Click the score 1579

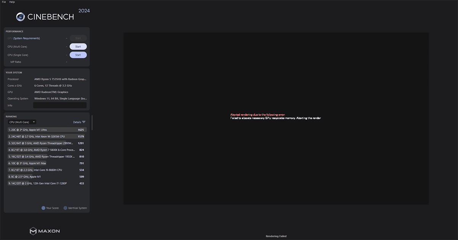pos(81,136)
